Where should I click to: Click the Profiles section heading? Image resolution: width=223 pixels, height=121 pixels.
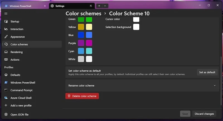[9, 67]
